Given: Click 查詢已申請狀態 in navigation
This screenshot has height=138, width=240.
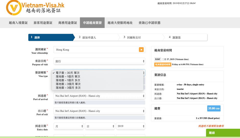Looking at the screenshot, I should 149,23.
